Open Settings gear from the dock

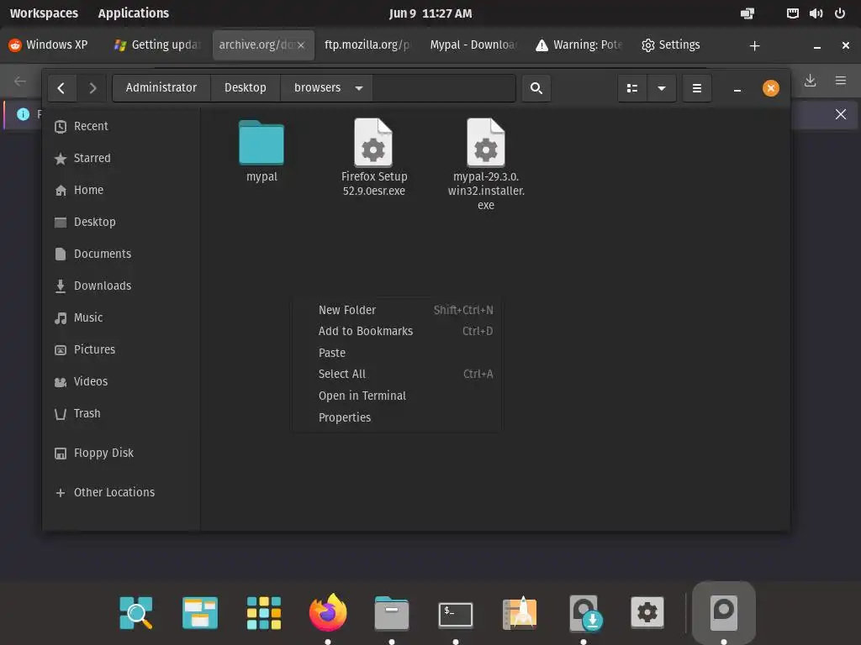point(647,612)
